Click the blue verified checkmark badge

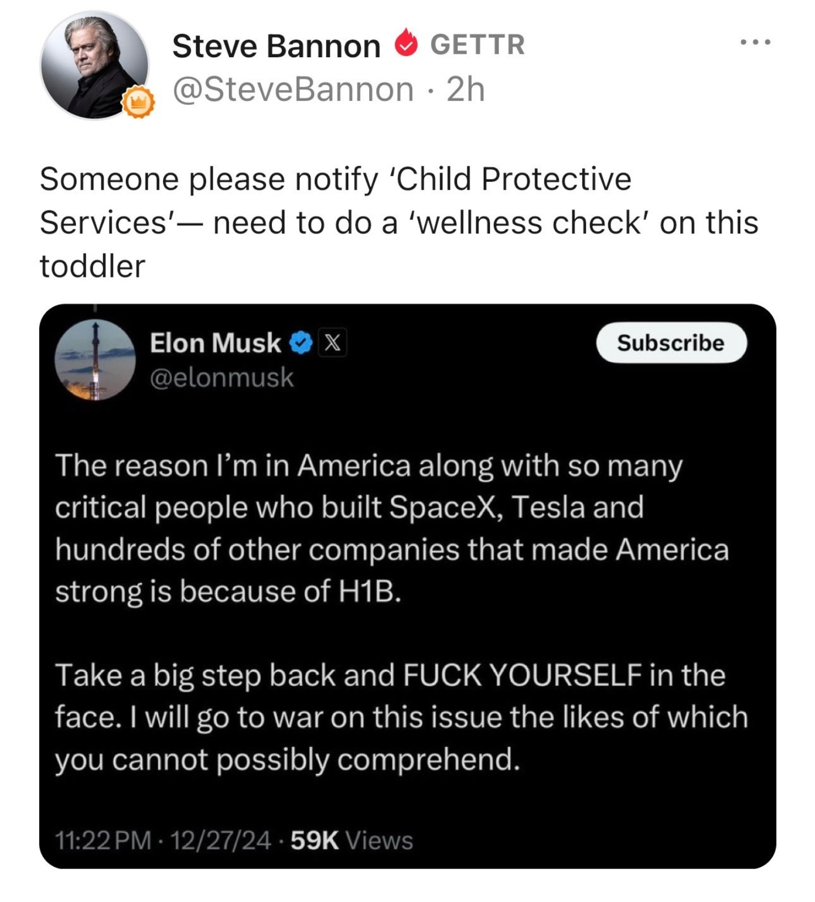click(x=301, y=343)
